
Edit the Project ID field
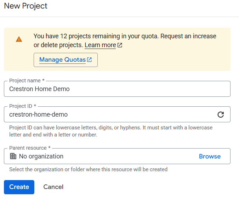(x=117, y=114)
